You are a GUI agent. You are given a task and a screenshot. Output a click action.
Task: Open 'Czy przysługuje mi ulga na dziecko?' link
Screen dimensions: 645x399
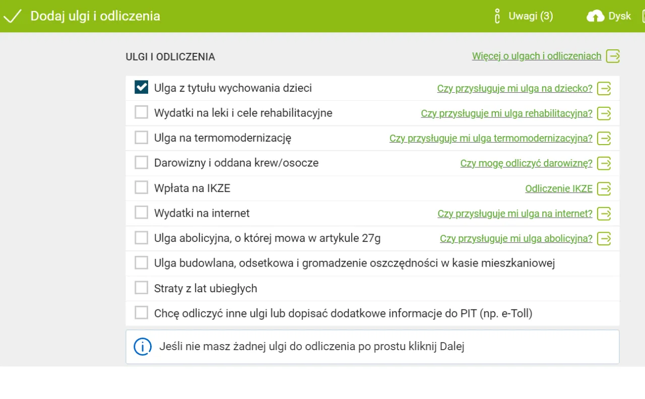point(514,88)
